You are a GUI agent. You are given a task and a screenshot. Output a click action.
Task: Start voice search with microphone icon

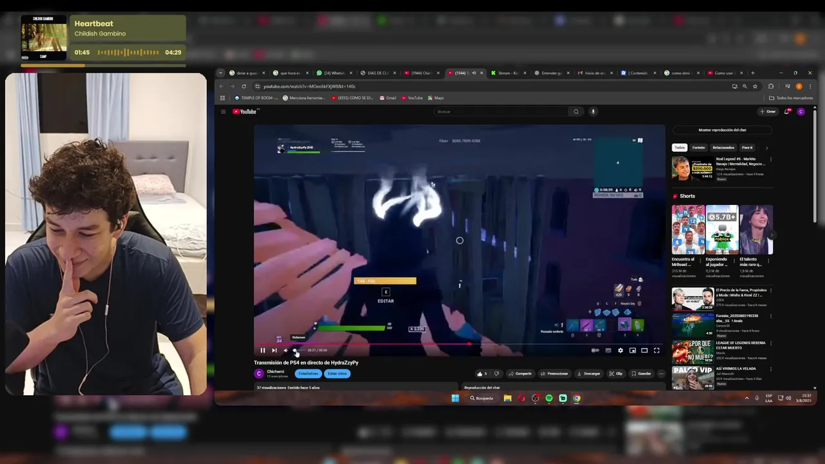[x=593, y=111]
